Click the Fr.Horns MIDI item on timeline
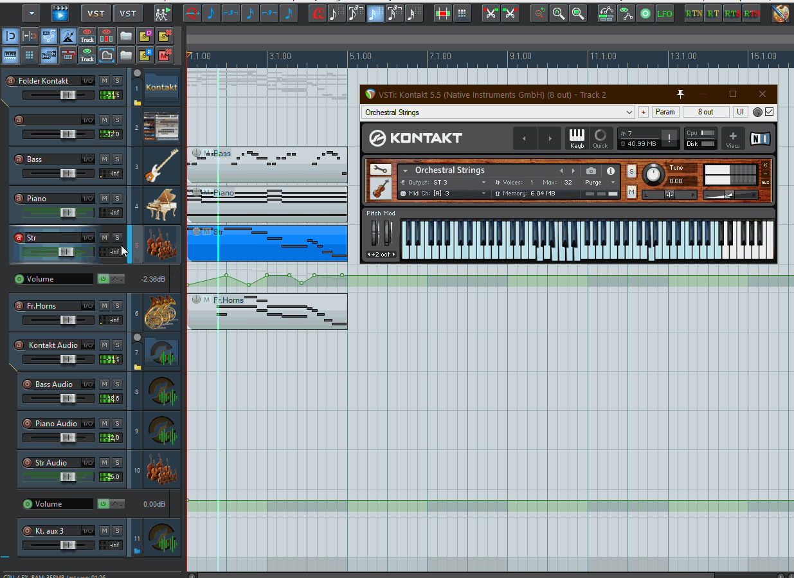 click(267, 311)
